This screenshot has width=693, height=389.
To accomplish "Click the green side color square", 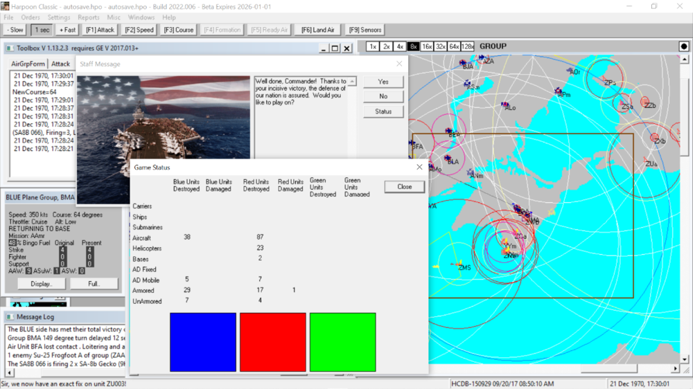I will click(343, 342).
